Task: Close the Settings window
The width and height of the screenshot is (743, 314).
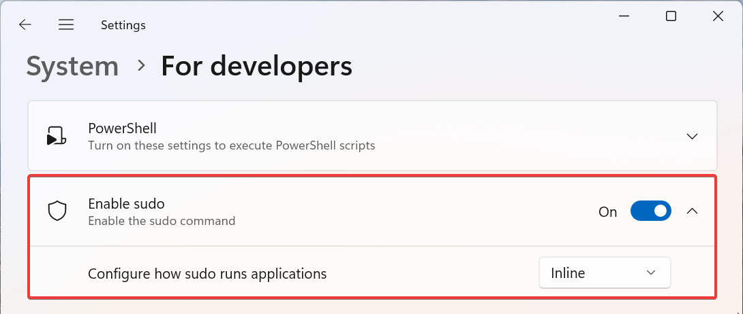Action: coord(717,16)
